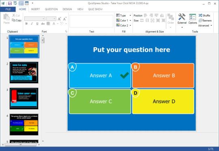
Task: Click the fourth Size icon
Action: pos(158,21)
